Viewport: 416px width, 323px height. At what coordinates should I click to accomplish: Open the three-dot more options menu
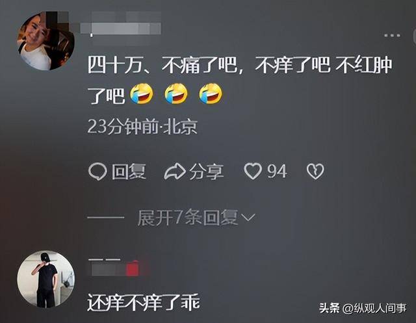point(392,35)
